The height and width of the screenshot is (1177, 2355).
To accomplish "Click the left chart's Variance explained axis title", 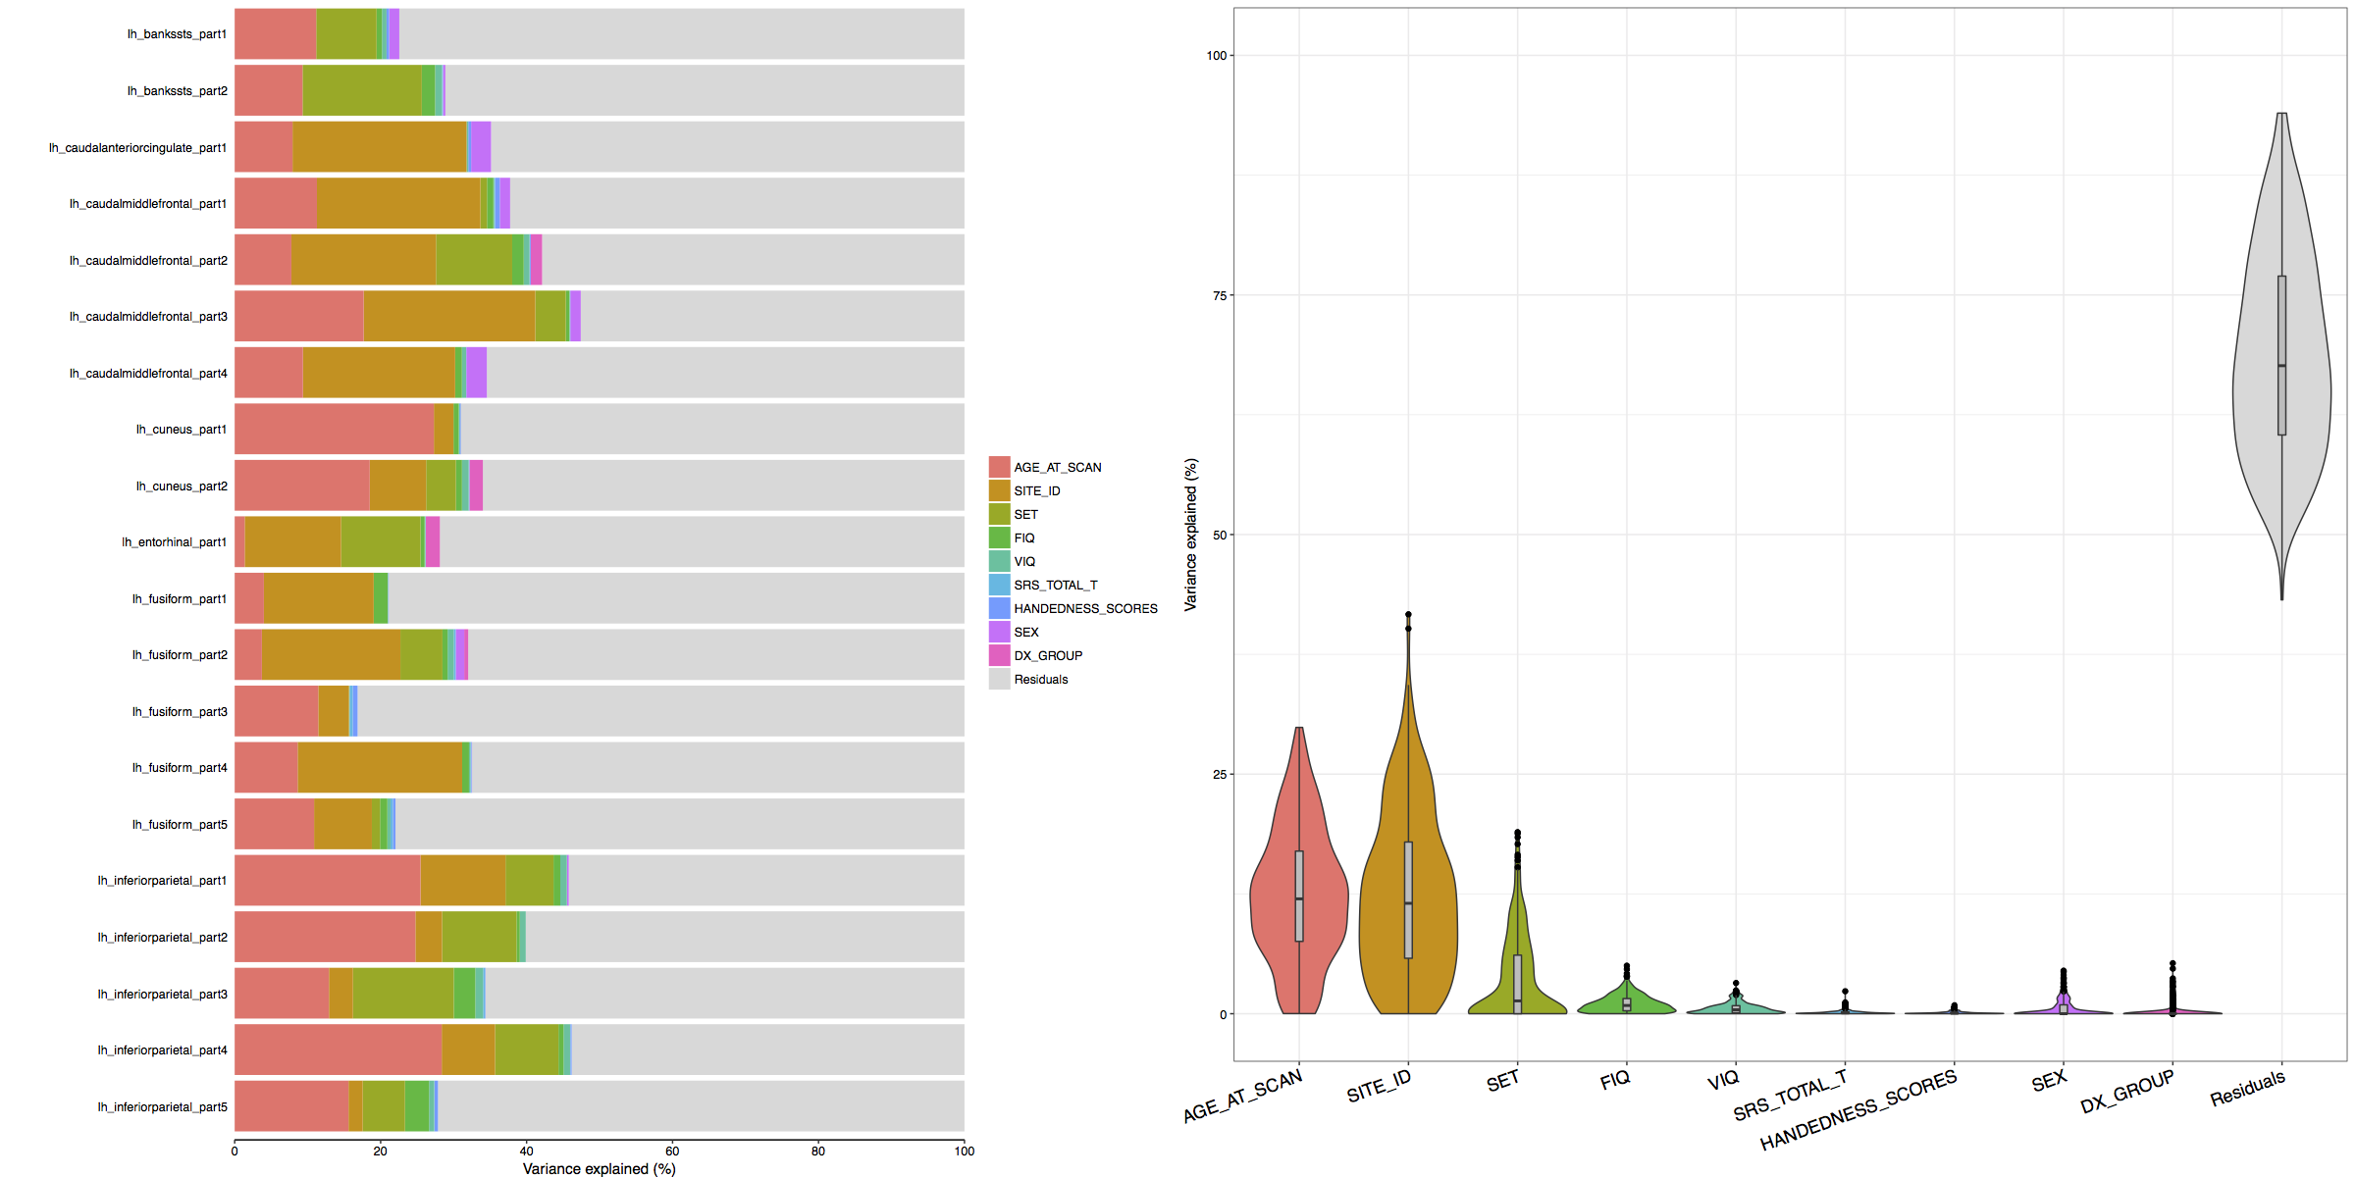I will coord(599,1168).
